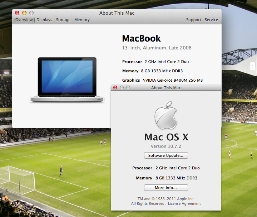Click the 'TM and © 1983-2011 Apple Inc.' text
The width and height of the screenshot is (257, 217).
[166, 199]
